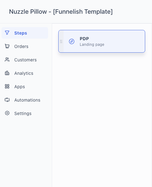Click the bar chart icon for Analytics
This screenshot has height=187, width=152.
pyautogui.click(x=7, y=73)
